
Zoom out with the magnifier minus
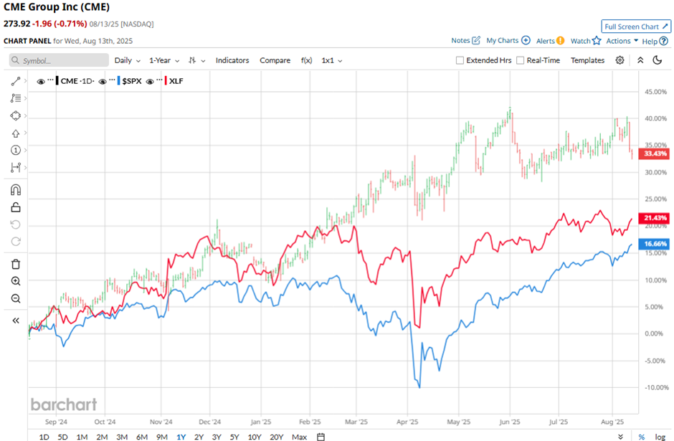pos(16,298)
